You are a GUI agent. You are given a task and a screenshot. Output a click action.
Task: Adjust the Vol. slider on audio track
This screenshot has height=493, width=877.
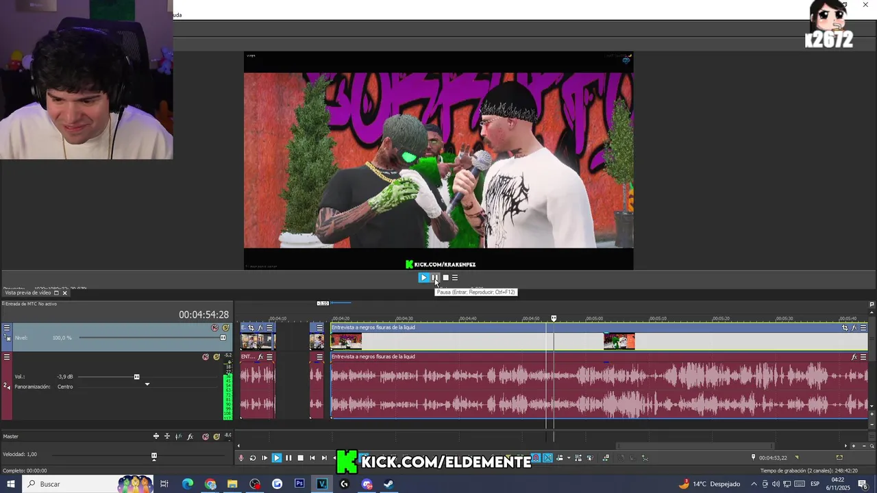coord(136,377)
